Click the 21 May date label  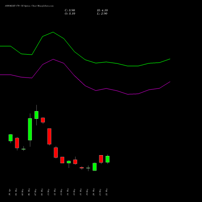[100, 192]
